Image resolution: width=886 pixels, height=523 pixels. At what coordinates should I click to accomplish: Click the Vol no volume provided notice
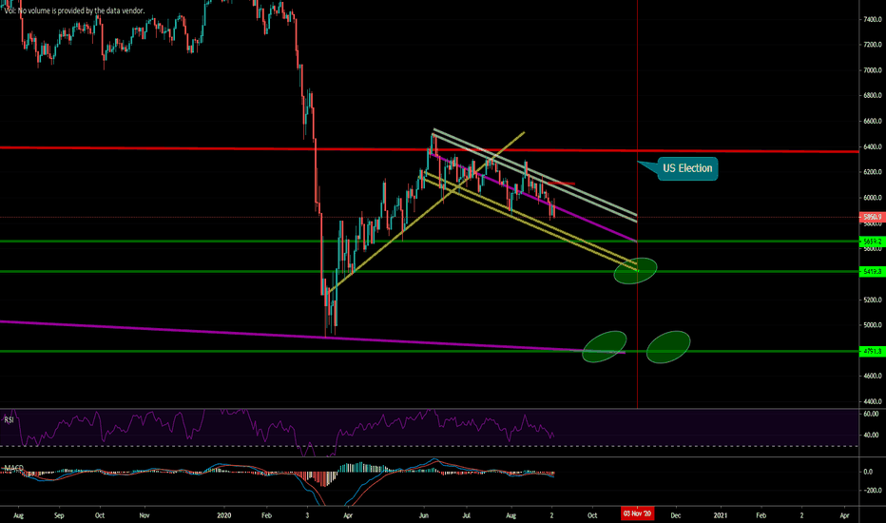(74, 10)
